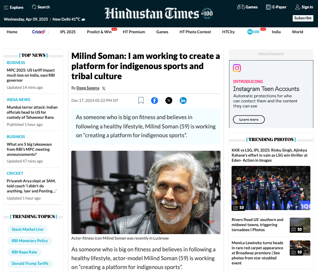318x272 pixels.
Task: Click the Subscribe button
Action: [x=303, y=18]
